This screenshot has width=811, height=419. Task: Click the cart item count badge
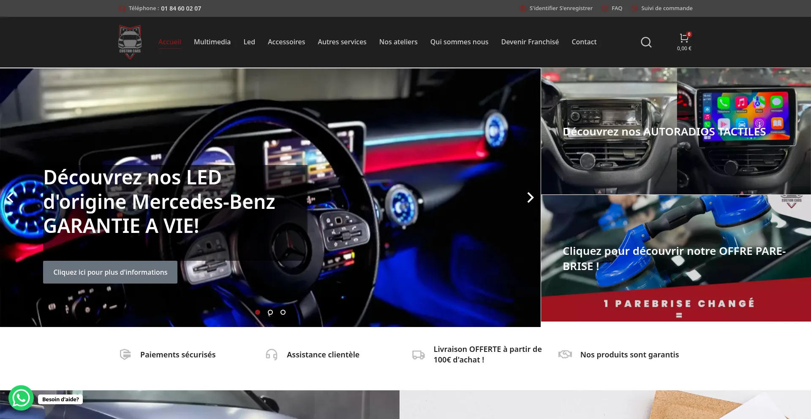(689, 35)
